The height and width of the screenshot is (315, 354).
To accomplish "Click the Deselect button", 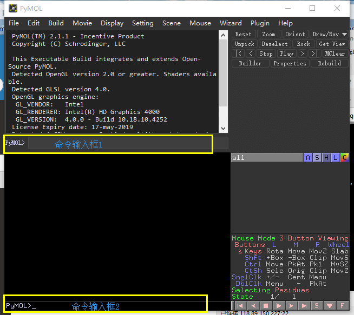I will click(x=275, y=44).
